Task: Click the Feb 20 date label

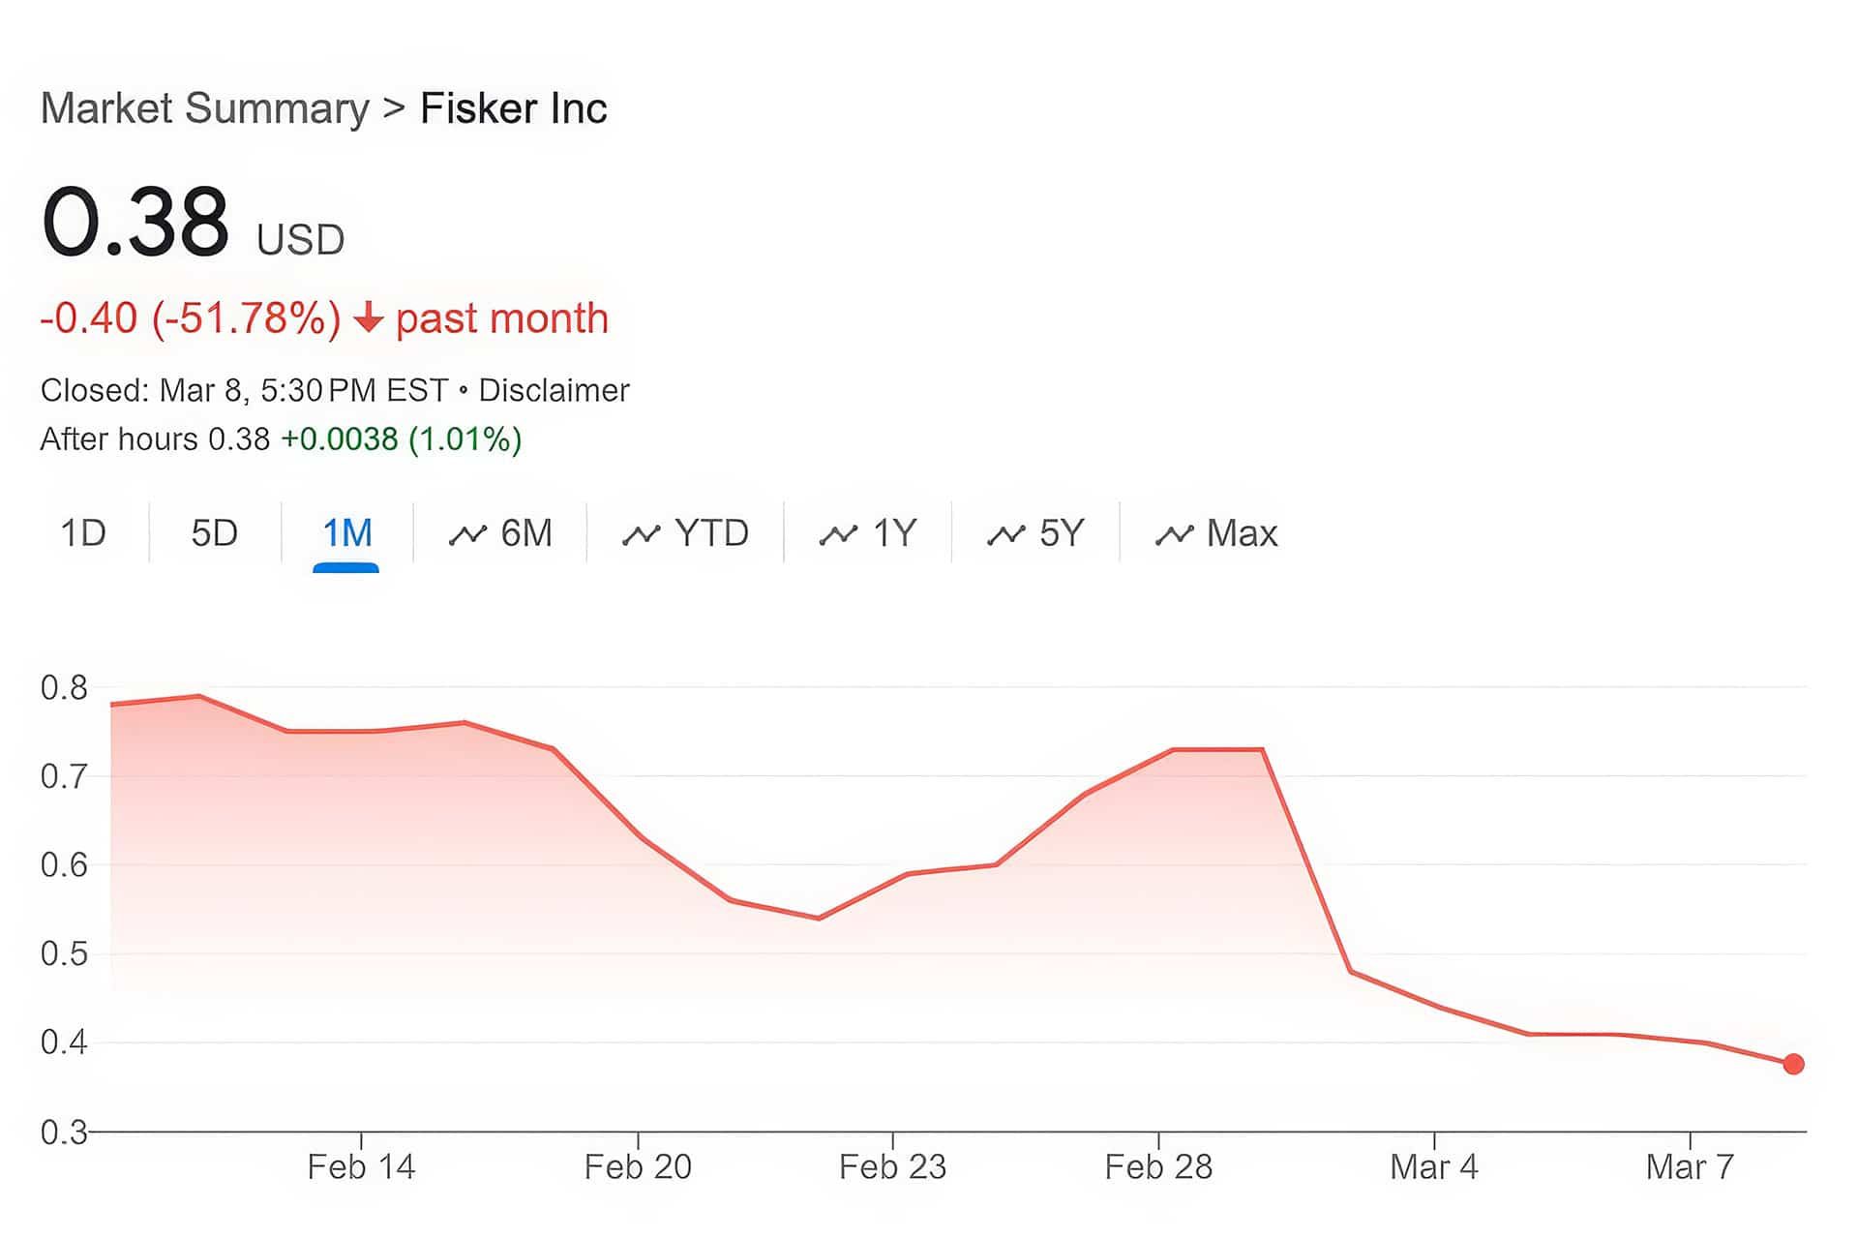Action: (x=638, y=1166)
